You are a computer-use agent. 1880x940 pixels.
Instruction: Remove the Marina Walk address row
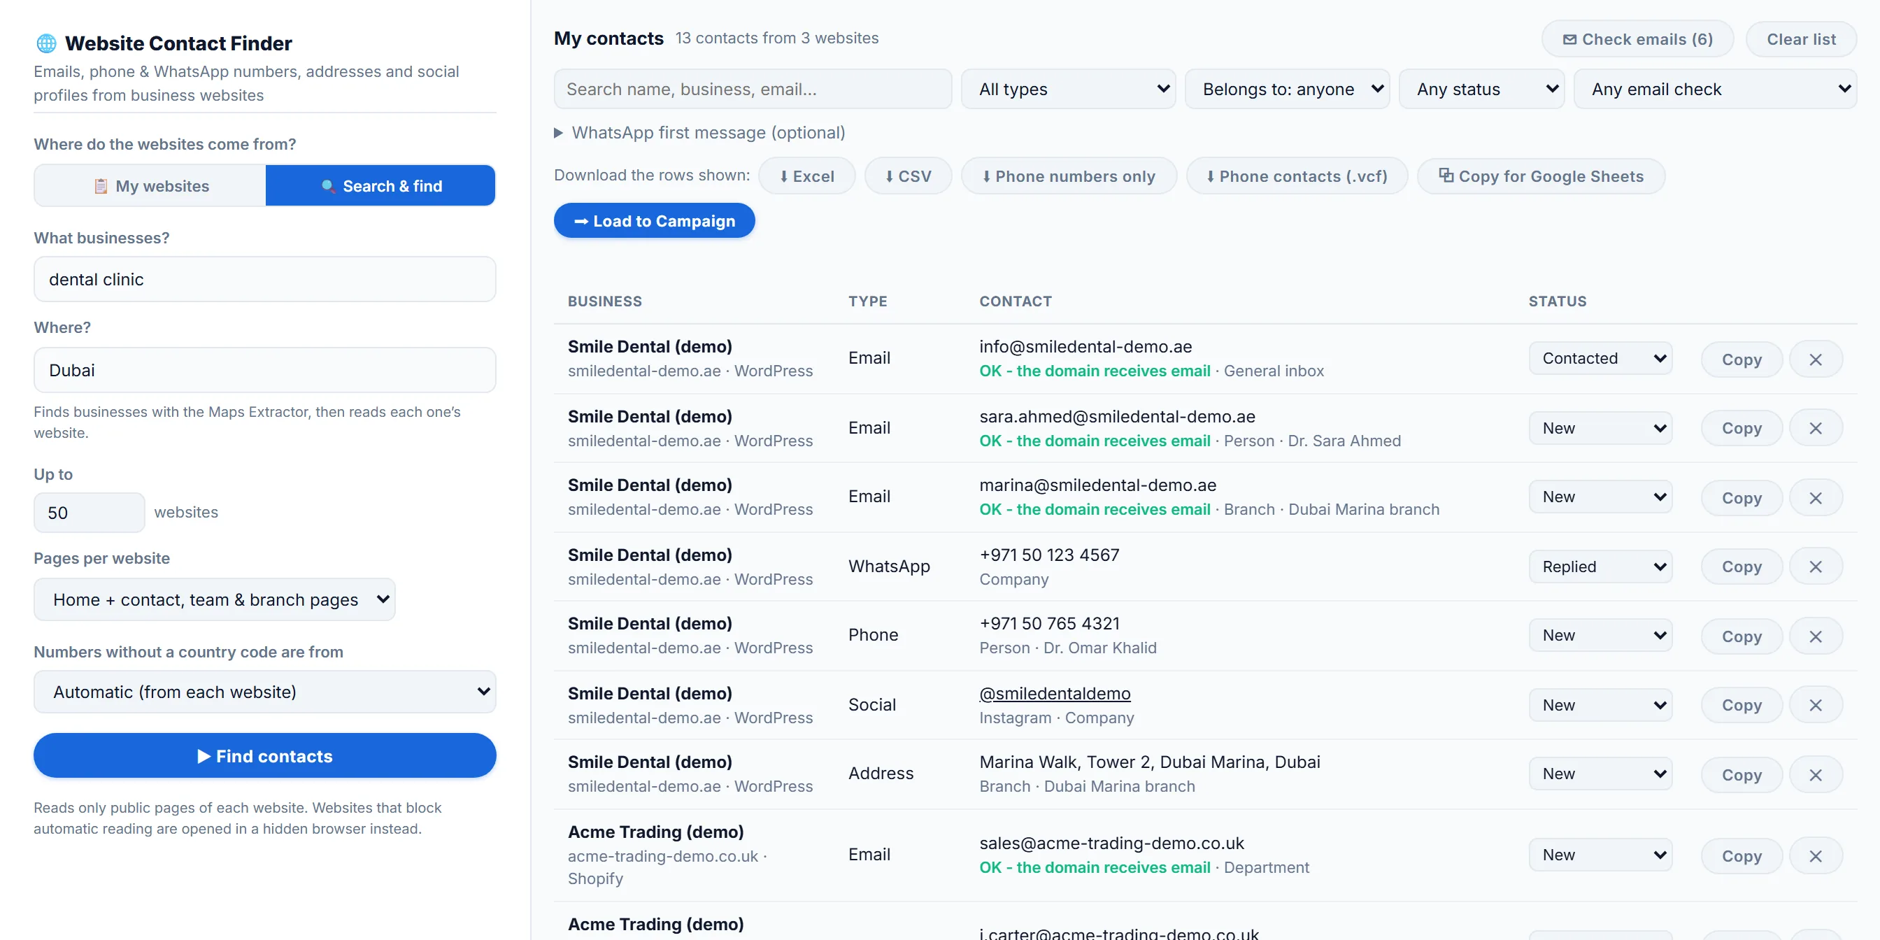pos(1815,774)
